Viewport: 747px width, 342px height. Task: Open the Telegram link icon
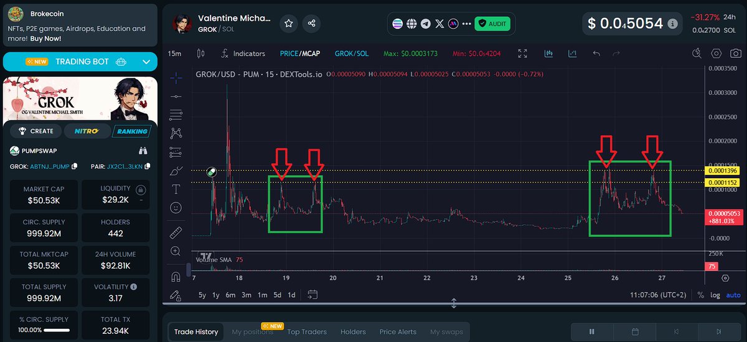[x=426, y=24]
